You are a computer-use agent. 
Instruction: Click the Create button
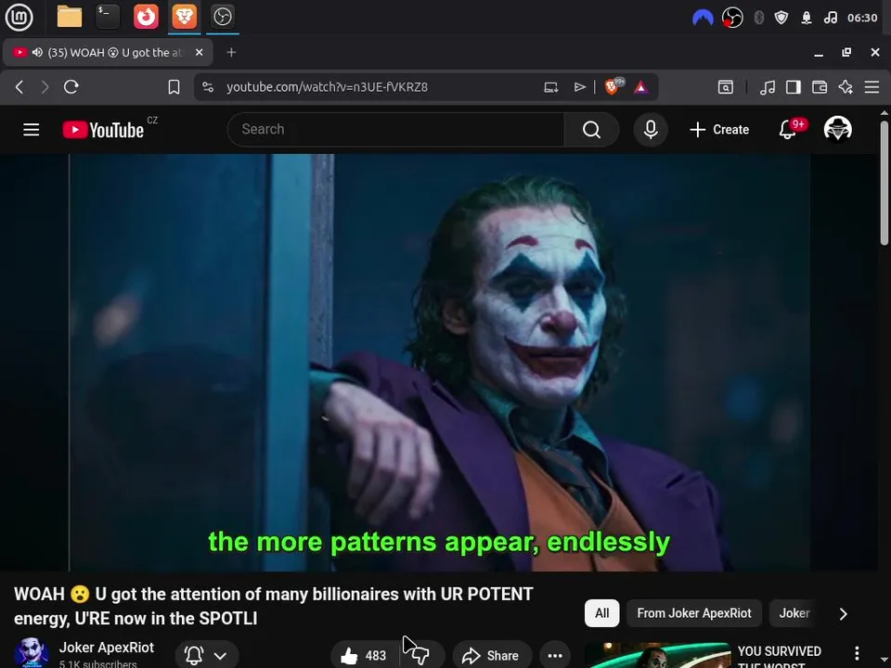coord(719,130)
